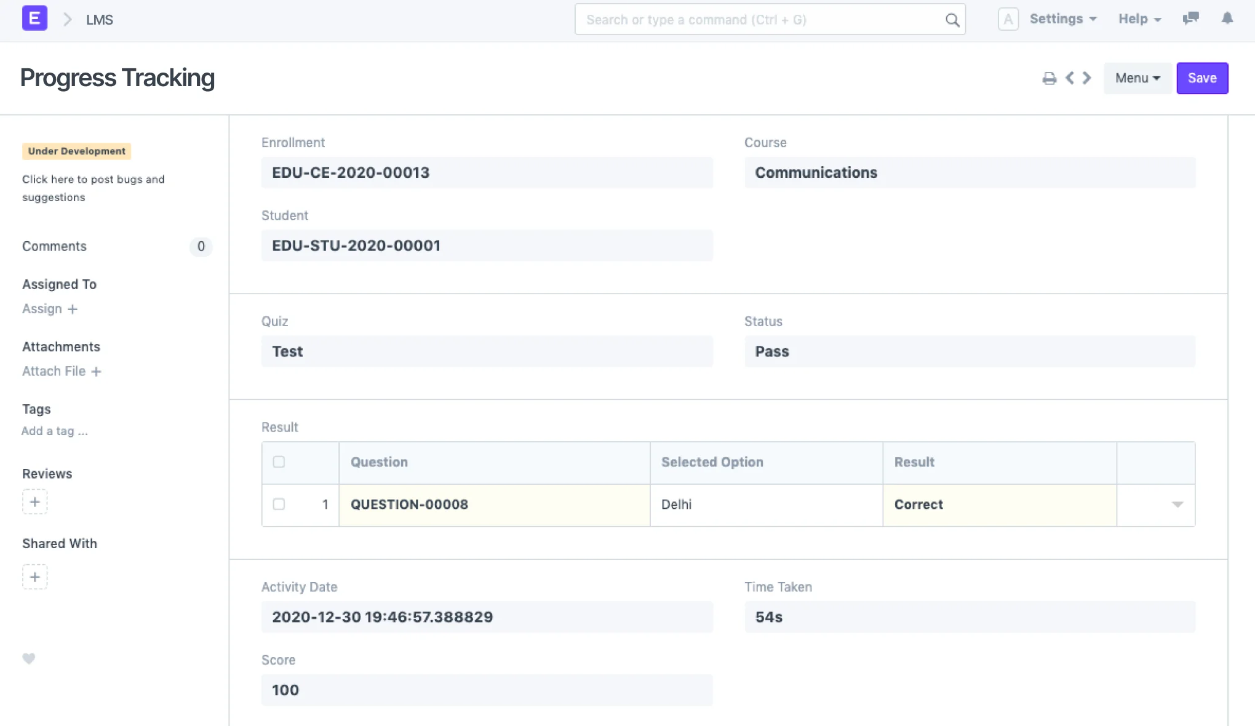Click the print icon
1255x726 pixels.
point(1050,78)
